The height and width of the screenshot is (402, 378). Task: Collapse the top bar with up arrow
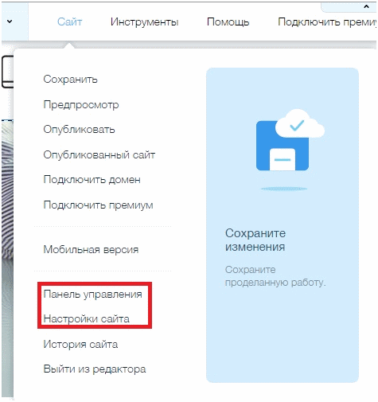point(366,6)
